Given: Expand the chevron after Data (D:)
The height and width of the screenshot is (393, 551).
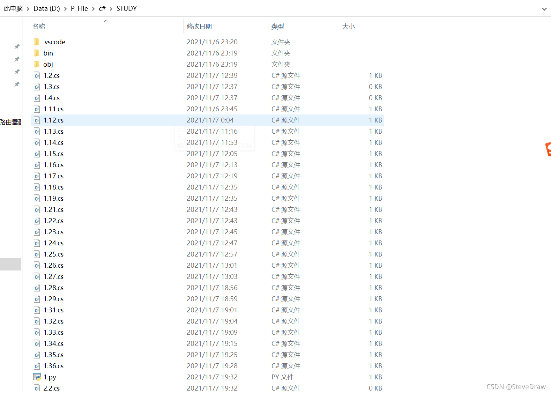Looking at the screenshot, I should 65,9.
